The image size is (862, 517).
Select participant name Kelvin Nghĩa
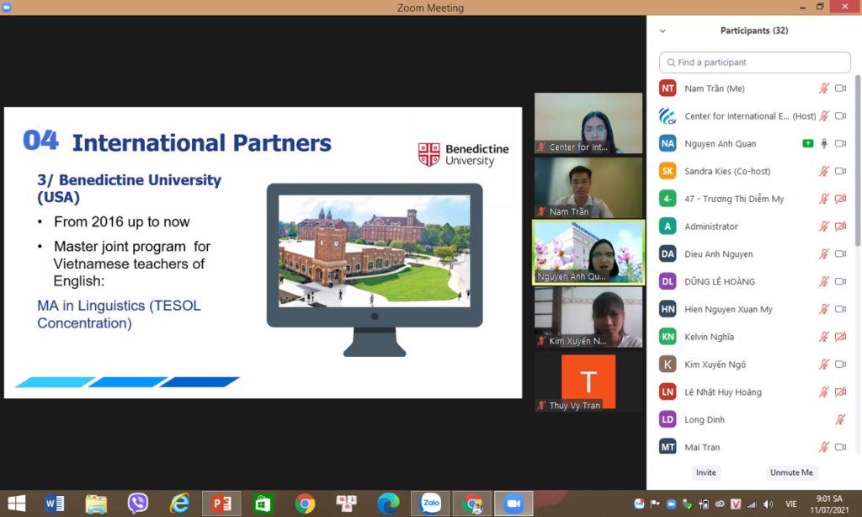pyautogui.click(x=709, y=337)
